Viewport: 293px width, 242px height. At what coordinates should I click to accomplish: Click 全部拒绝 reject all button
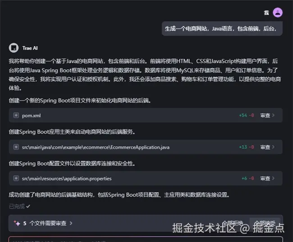coord(233,223)
